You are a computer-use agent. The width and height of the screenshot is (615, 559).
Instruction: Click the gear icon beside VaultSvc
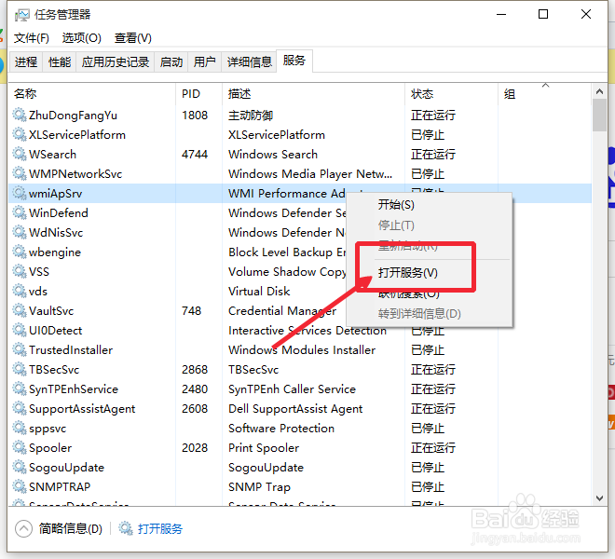pos(20,310)
